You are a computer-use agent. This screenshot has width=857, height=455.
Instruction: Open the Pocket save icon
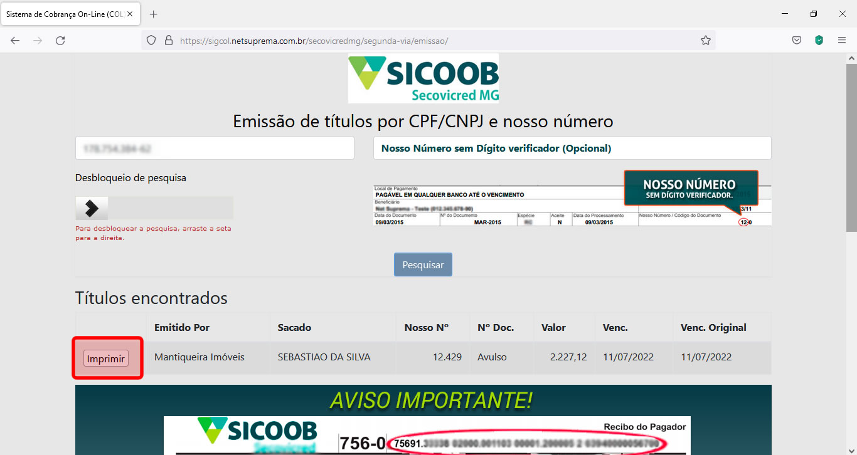796,40
